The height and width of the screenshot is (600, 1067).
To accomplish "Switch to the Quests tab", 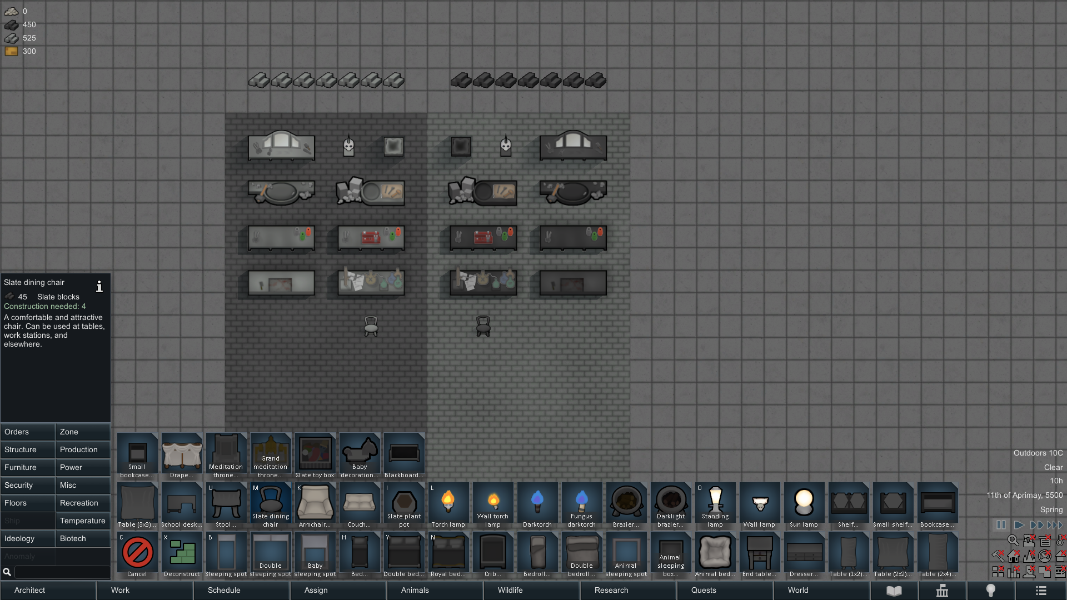I will point(725,591).
